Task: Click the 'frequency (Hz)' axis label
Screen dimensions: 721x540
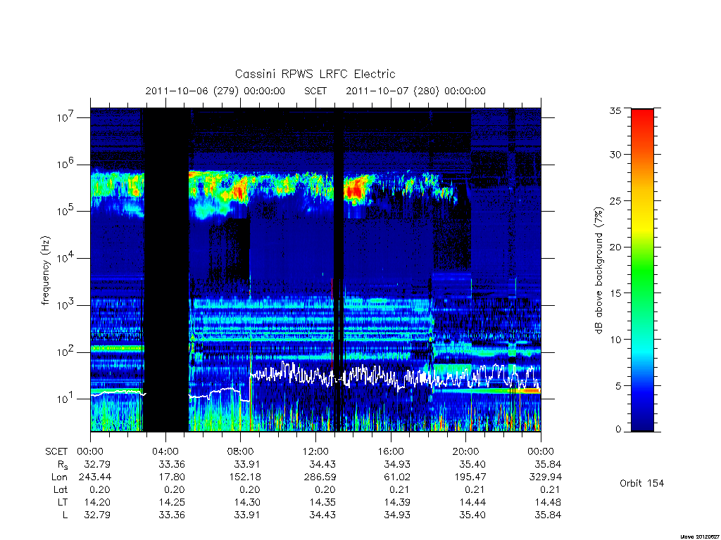Action: click(45, 270)
